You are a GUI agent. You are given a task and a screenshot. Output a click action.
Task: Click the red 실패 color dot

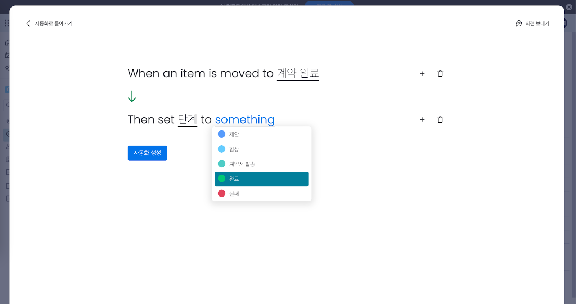tap(222, 193)
